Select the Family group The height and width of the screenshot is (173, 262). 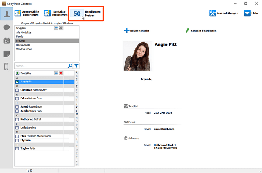pyautogui.click(x=47, y=37)
